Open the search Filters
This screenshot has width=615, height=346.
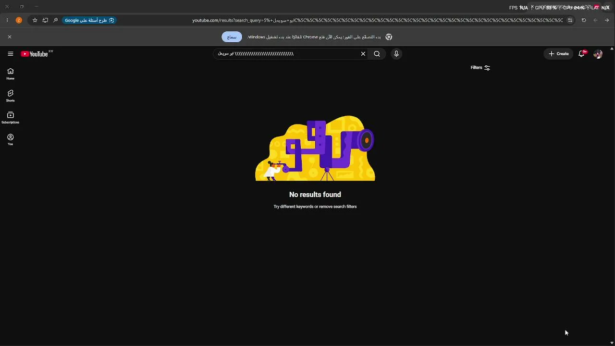[x=480, y=68]
